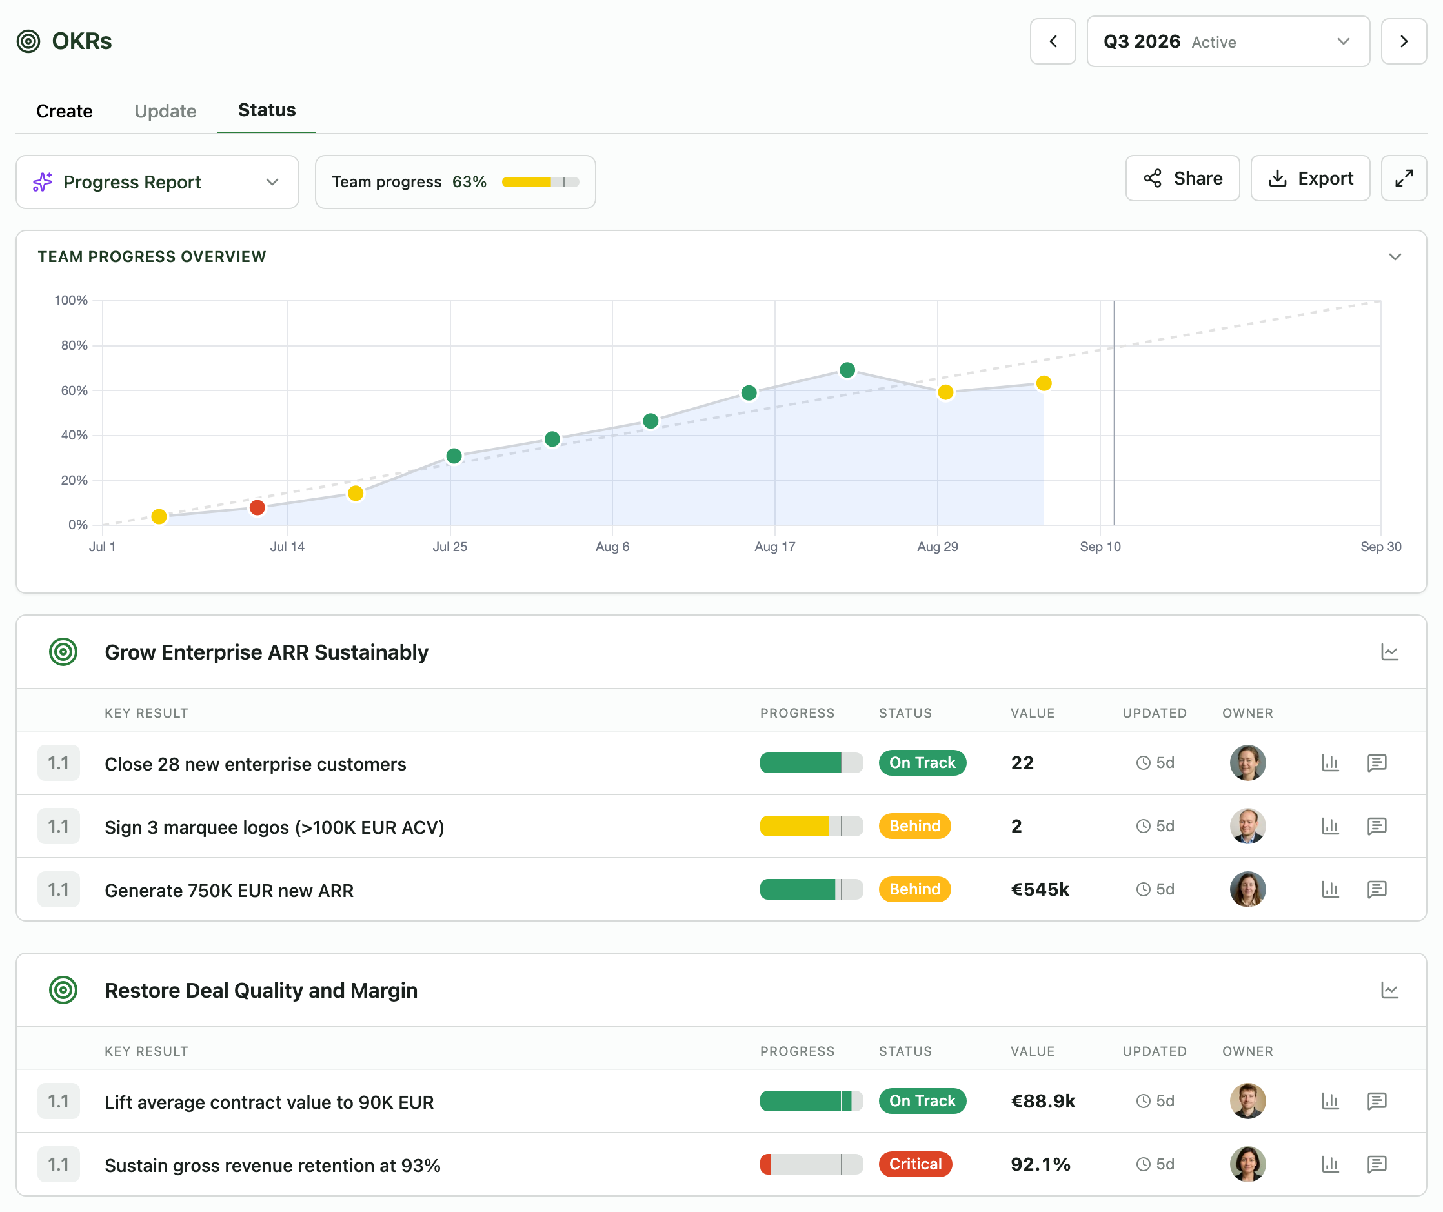This screenshot has width=1443, height=1212.
Task: Open bar chart for Lift average contract value
Action: [1330, 1101]
